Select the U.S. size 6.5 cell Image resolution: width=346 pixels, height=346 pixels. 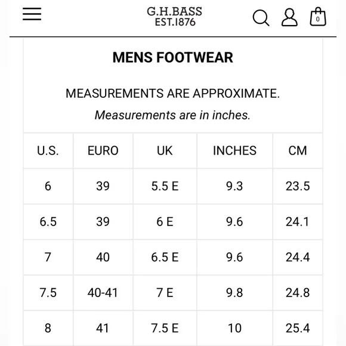pos(48,222)
